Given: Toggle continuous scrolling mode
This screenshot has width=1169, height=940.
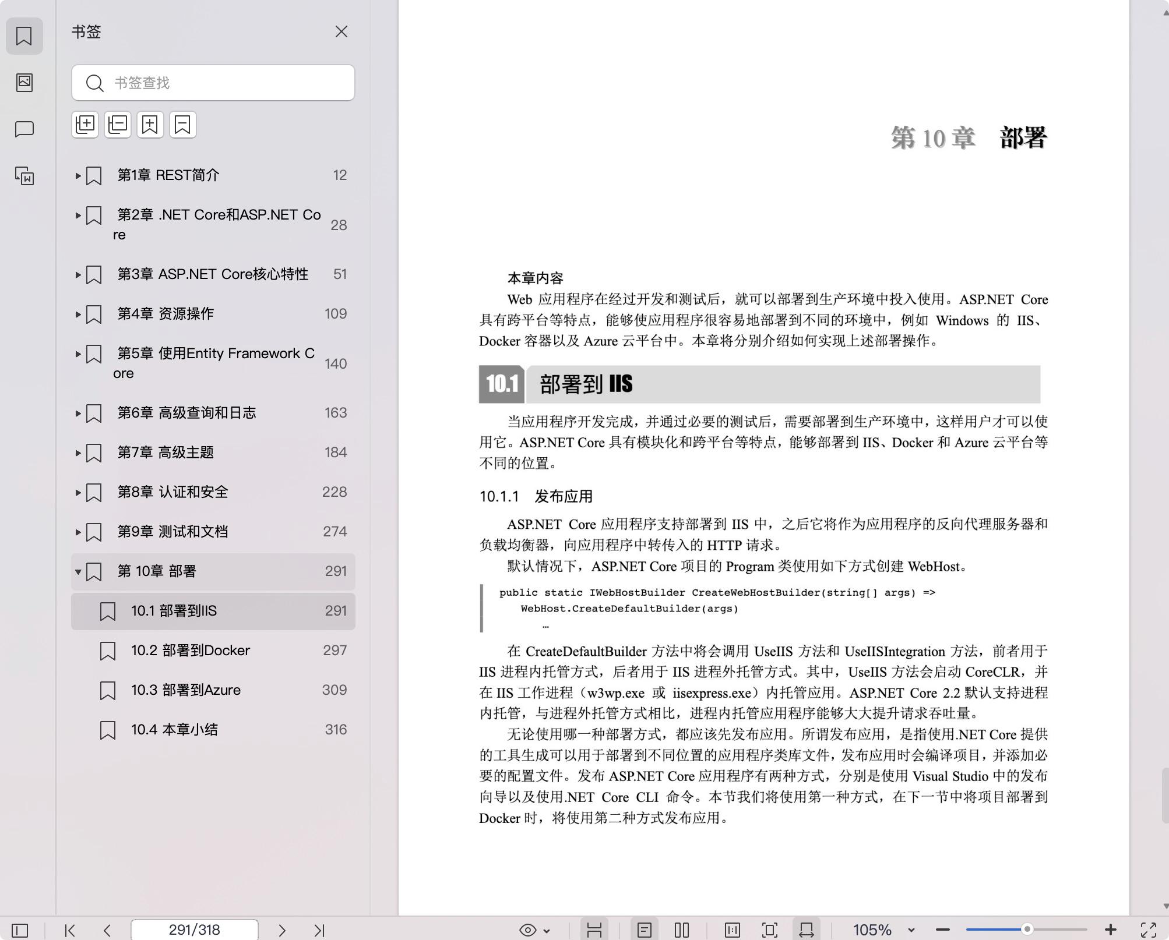Looking at the screenshot, I should 594,930.
